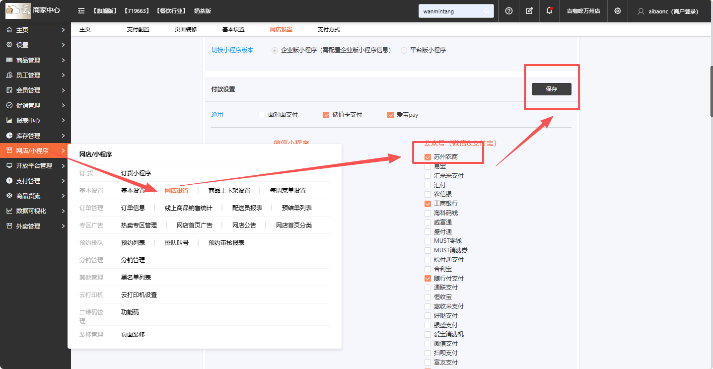Click the 库存管理 pie icon
The height and width of the screenshot is (369, 713).
click(x=9, y=136)
